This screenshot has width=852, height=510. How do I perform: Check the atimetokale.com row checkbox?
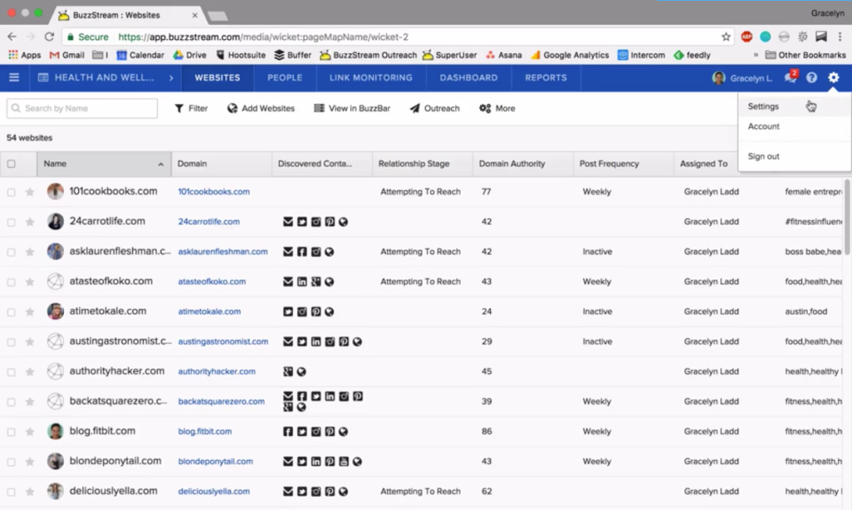[x=11, y=312]
